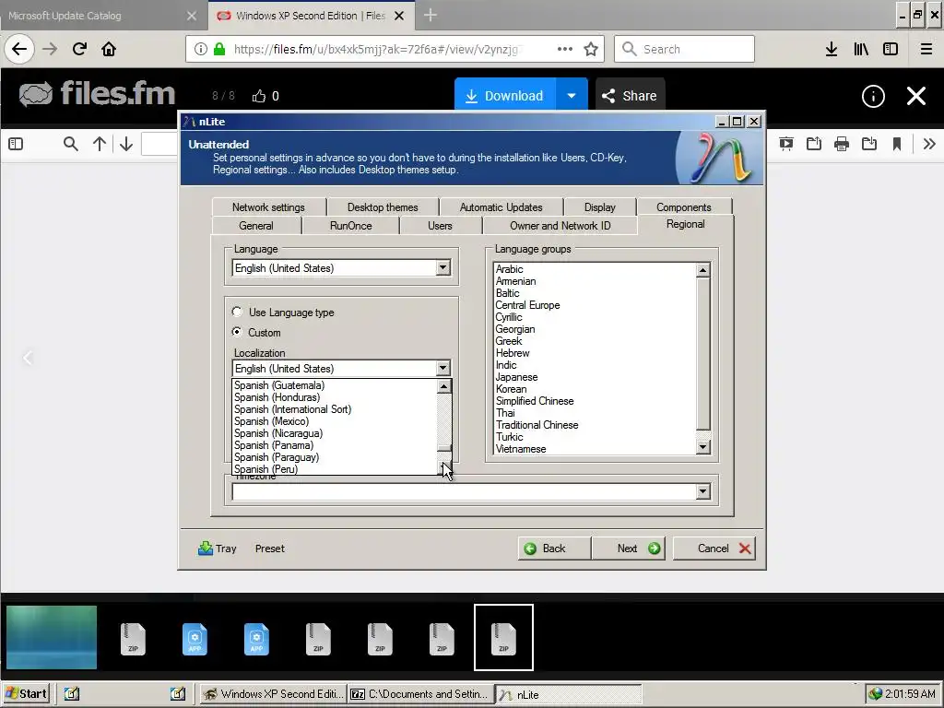Open find-in-document magnifier icon
This screenshot has height=708, width=944.
70,144
